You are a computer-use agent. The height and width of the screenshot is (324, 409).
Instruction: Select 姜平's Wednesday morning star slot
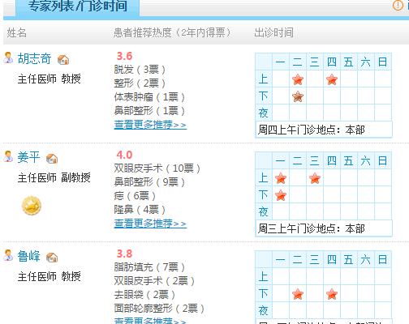(x=315, y=178)
